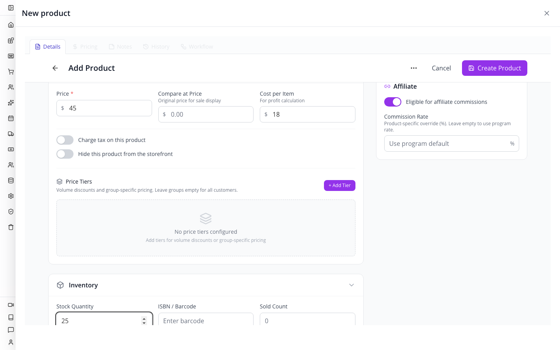Open the dashboard widgets icon in sidebar
Viewport: 560px width, 350px height.
[11, 40]
